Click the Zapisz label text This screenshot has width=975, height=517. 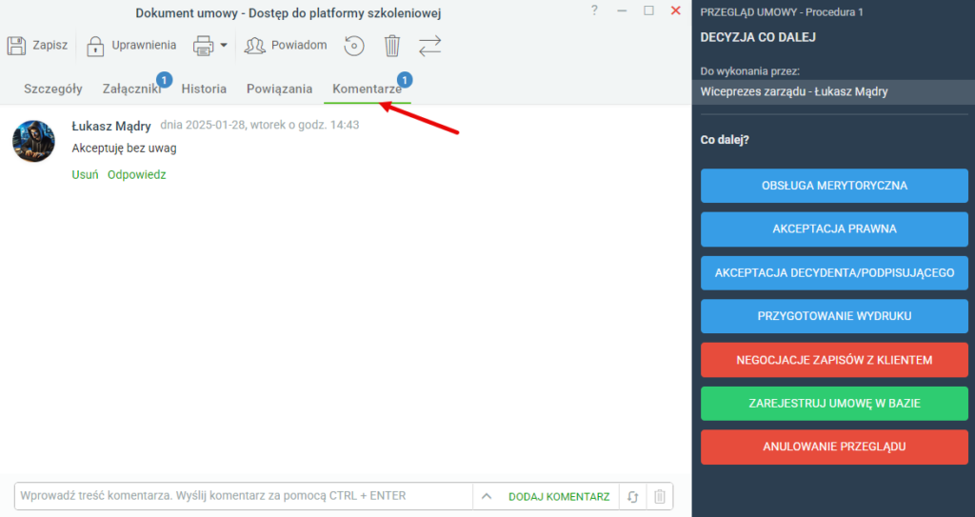point(50,46)
